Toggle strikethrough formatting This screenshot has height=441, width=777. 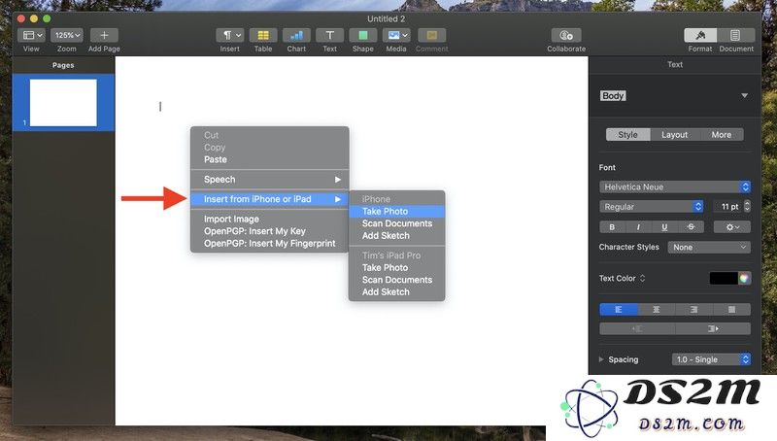tap(691, 227)
